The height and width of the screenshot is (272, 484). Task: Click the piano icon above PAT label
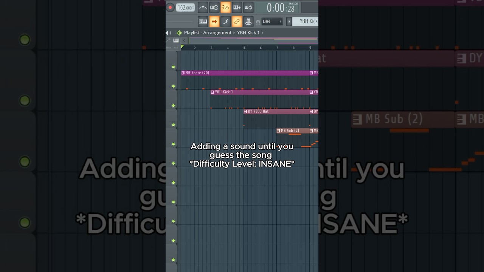coord(176,40)
